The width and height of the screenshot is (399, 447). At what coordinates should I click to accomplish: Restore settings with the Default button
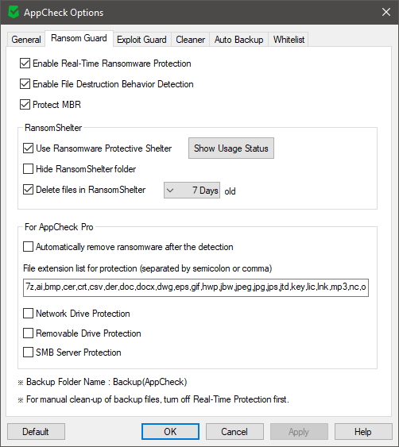coord(36,432)
